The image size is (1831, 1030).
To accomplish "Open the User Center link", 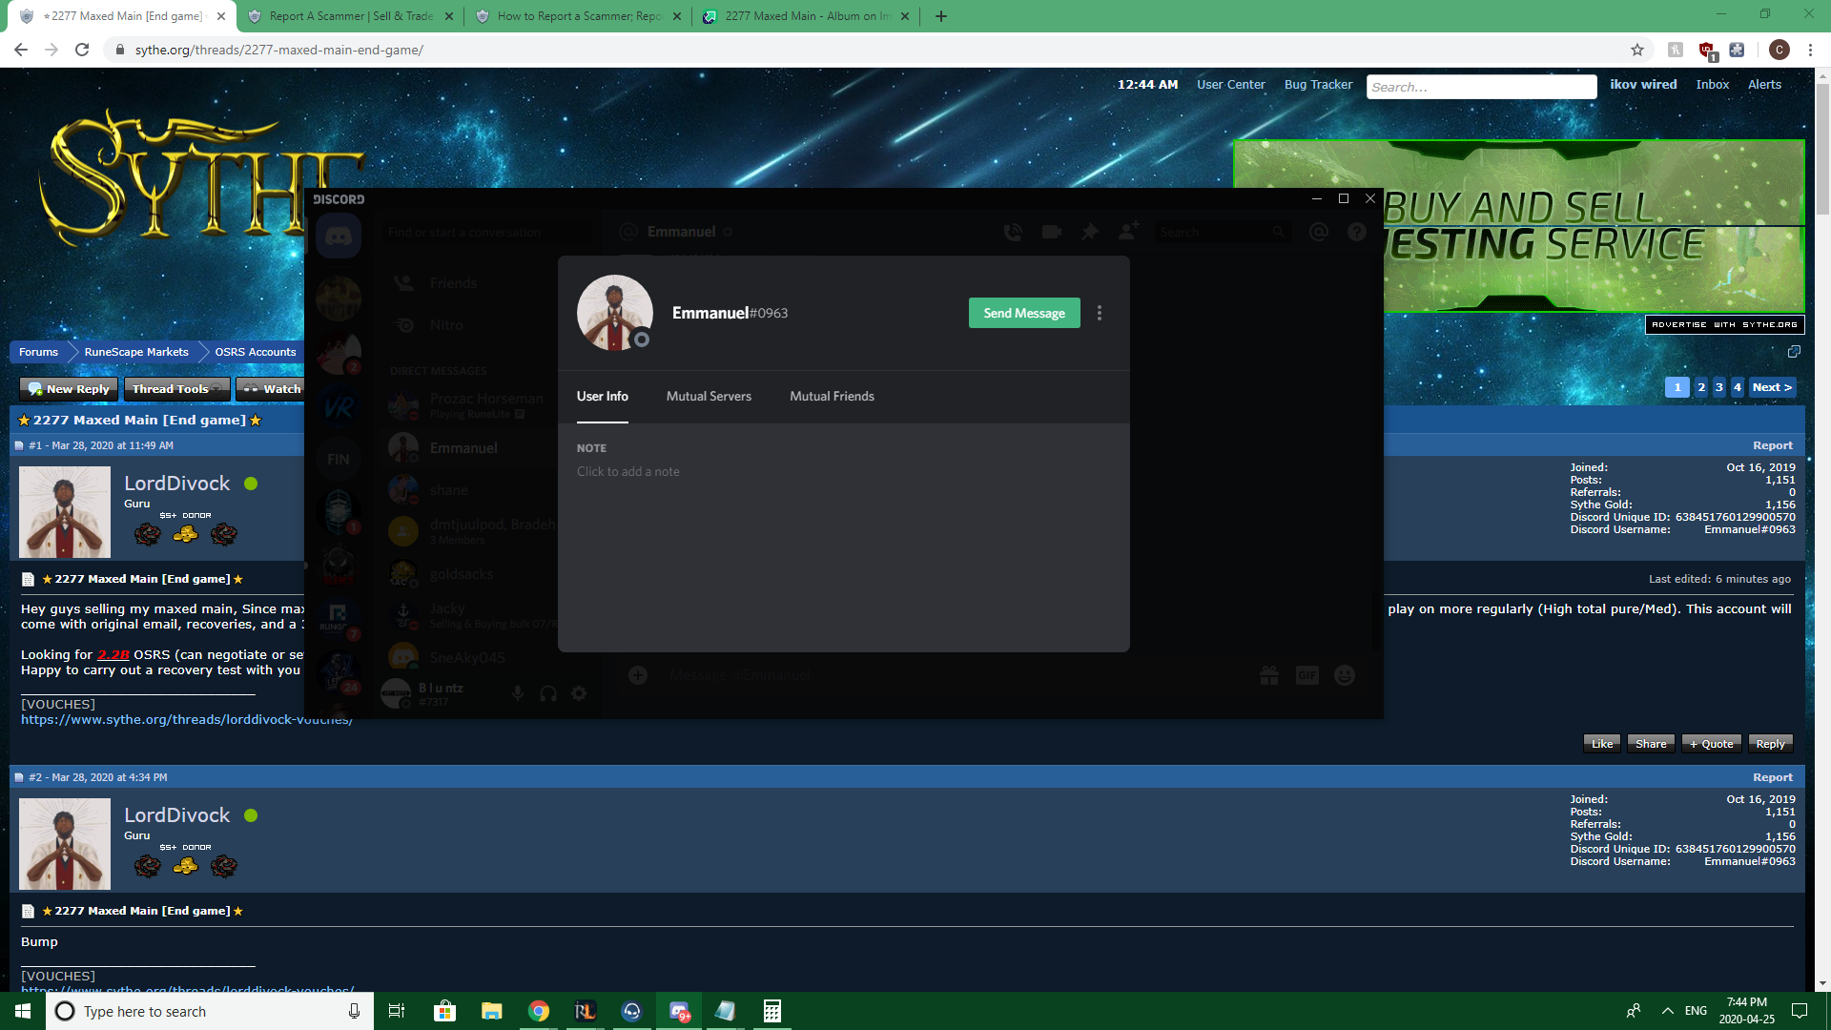I will [x=1230, y=85].
